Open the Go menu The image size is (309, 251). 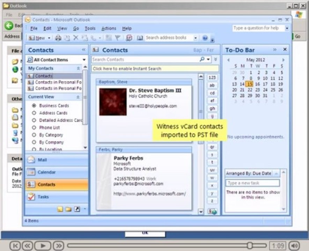76,28
